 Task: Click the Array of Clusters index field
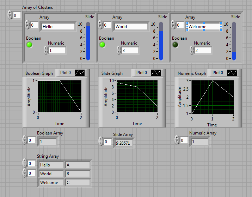tap(17, 15)
